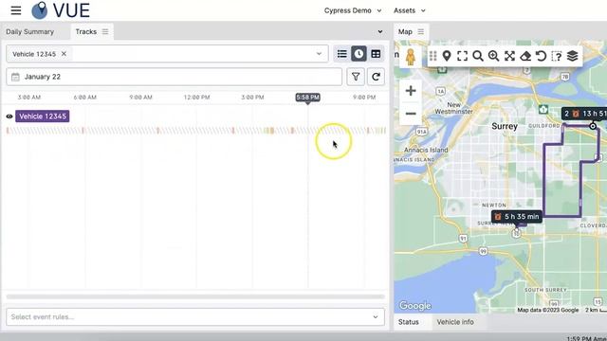The image size is (607, 341).
Task: Click the map toolbar drag handle
Action: tap(432, 56)
